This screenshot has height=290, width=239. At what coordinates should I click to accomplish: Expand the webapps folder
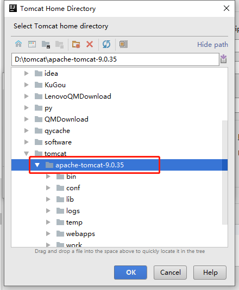click(x=48, y=234)
